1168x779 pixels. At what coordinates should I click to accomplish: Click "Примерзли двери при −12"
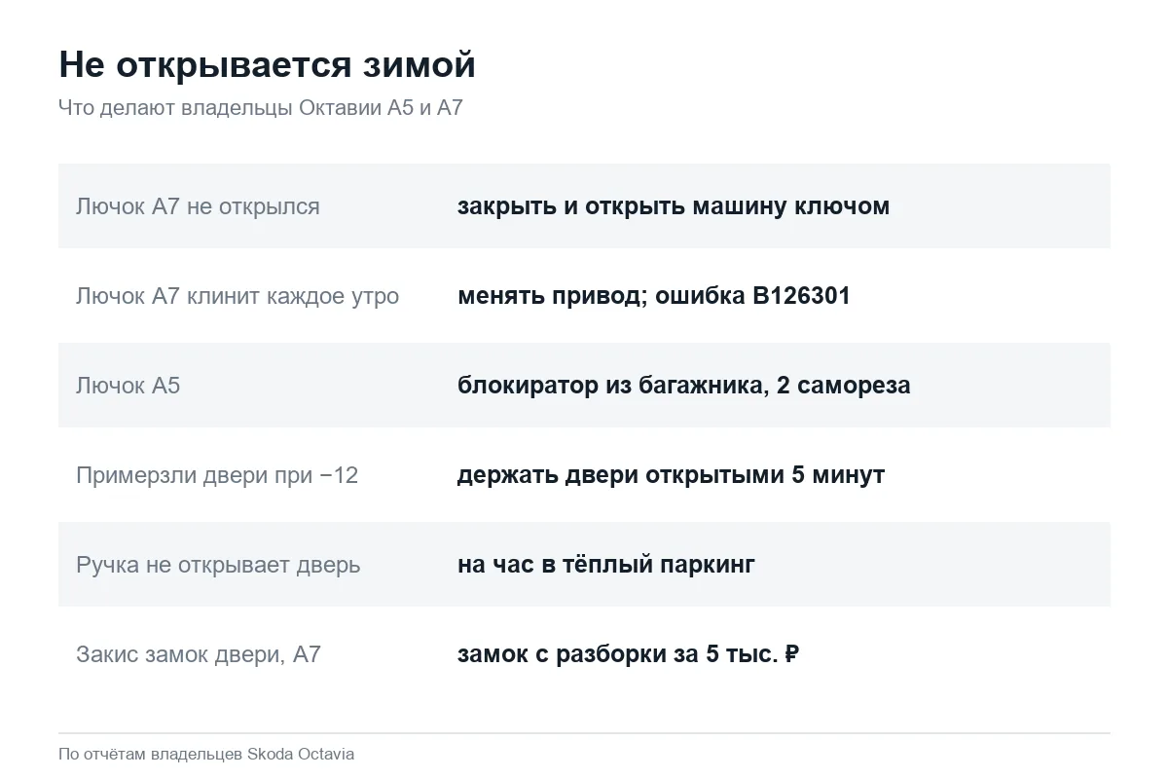pos(217,475)
